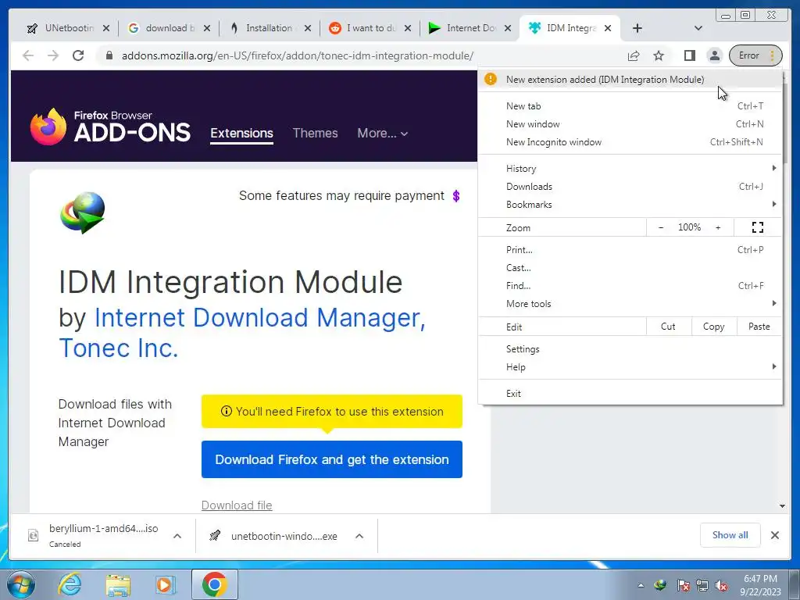Select Exit from Chrome menu
800x600 pixels.
(x=630, y=394)
